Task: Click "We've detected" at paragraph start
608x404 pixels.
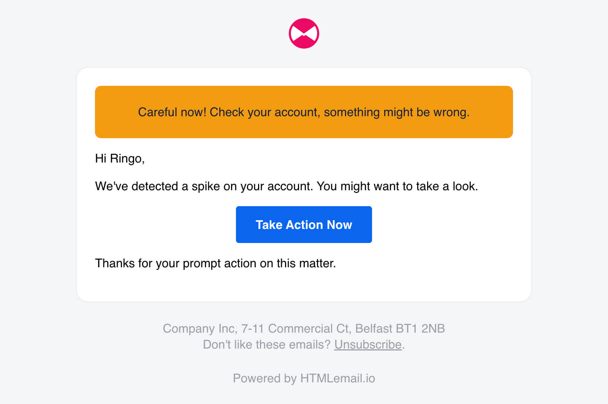Action: click(136, 186)
